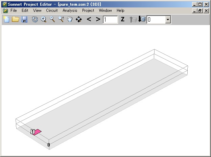The width and height of the screenshot is (211, 157).
Task: Click the Sonnet pencil icon in the menu bar
Action: coord(5,10)
